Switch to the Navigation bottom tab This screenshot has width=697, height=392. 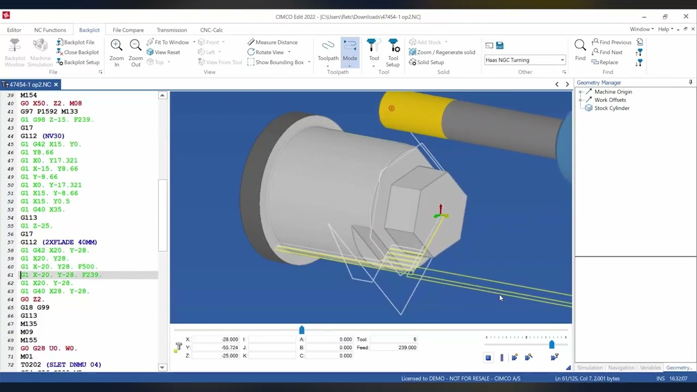click(621, 367)
